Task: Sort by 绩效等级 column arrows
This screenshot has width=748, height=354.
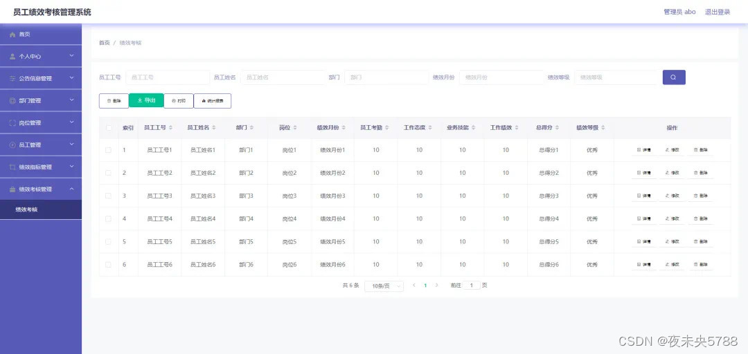Action: click(x=603, y=128)
